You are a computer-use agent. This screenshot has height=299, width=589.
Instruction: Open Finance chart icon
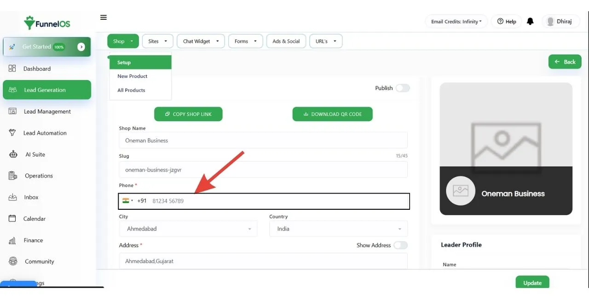pos(13,240)
